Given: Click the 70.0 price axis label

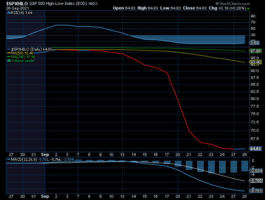Looking at the screenshot, I should coord(255,131).
